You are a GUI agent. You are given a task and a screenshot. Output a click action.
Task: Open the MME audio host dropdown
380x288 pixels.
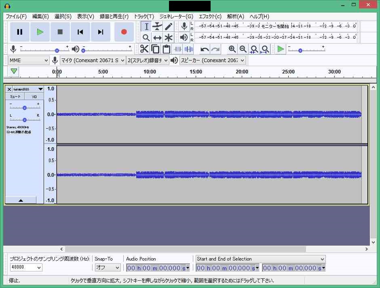(x=29, y=61)
